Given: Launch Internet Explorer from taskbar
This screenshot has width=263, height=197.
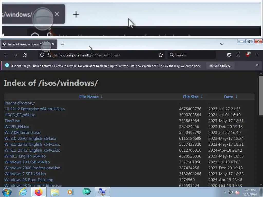Looking at the screenshot, I should (x=23, y=192).
